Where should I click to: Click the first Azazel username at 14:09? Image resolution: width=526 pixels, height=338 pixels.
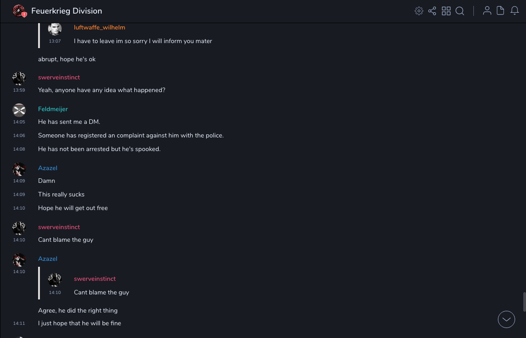48,168
